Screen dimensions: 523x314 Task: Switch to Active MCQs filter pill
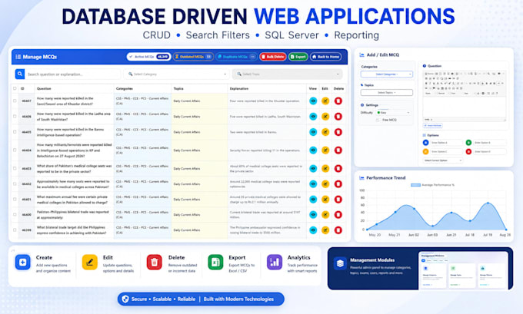tap(148, 57)
